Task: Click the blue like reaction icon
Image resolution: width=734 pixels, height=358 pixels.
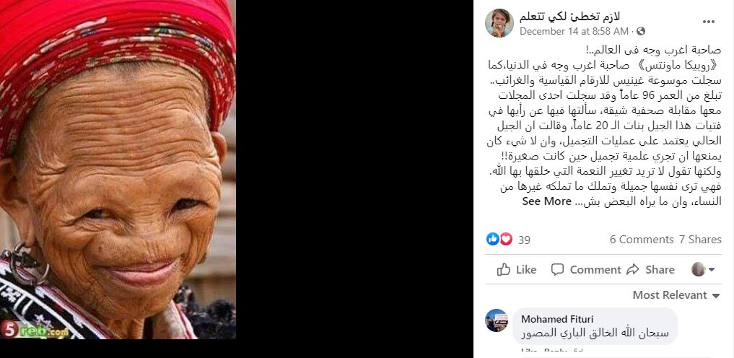Action: click(x=492, y=239)
